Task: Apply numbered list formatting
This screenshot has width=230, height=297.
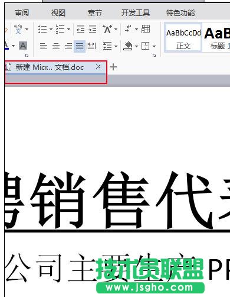Action: (x=60, y=29)
